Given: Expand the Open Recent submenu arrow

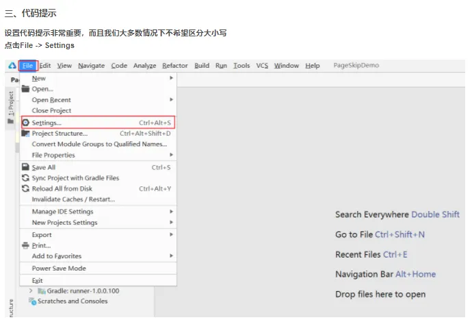Looking at the screenshot, I should tap(171, 99).
